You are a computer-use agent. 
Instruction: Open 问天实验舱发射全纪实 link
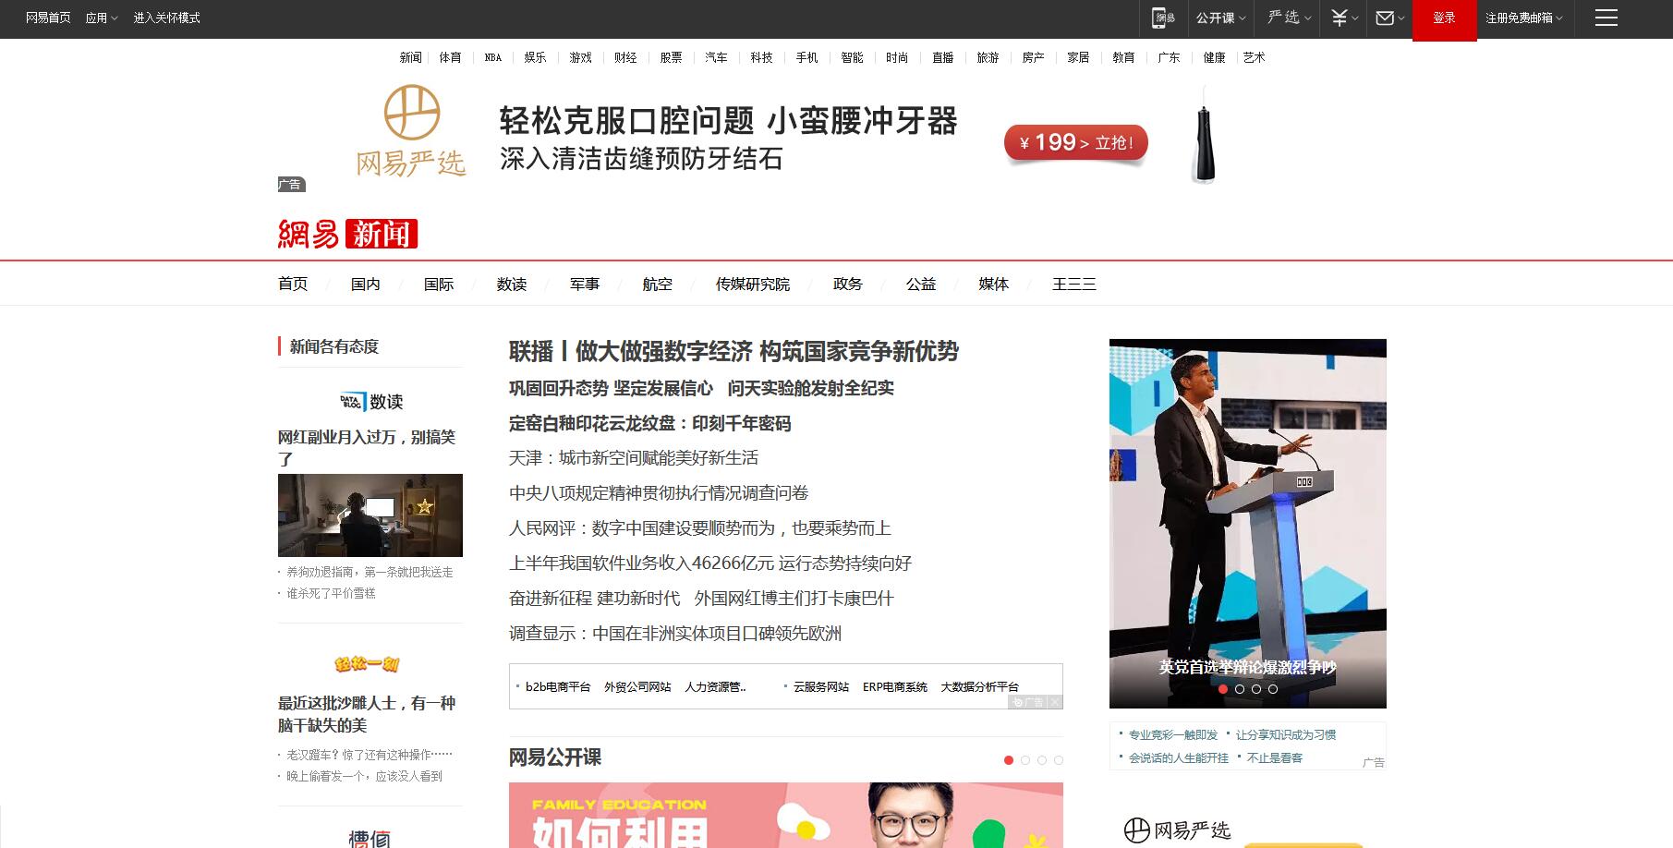(x=811, y=388)
